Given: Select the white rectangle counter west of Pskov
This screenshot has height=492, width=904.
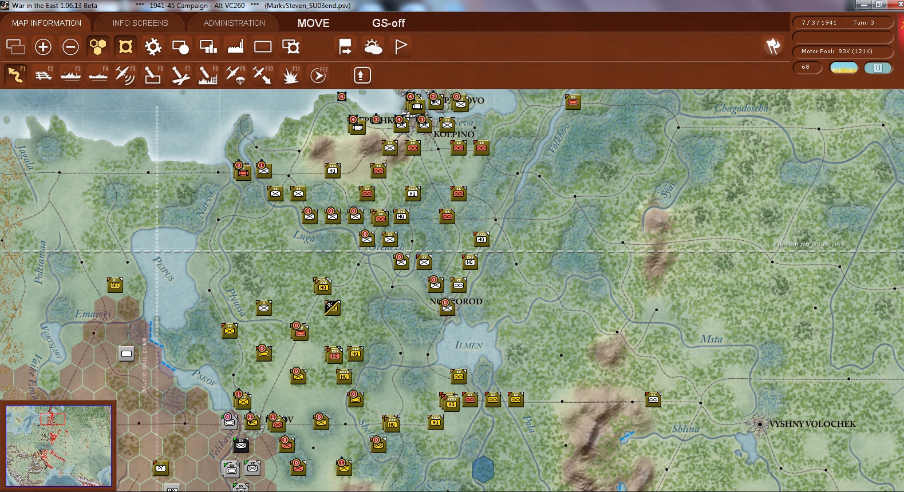Looking at the screenshot, I should click(127, 354).
